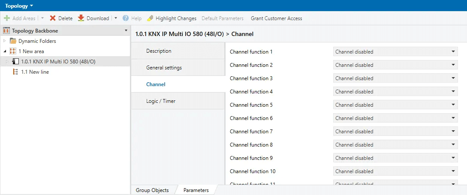
Task: Collapse the 1 New area node
Action: [5, 51]
